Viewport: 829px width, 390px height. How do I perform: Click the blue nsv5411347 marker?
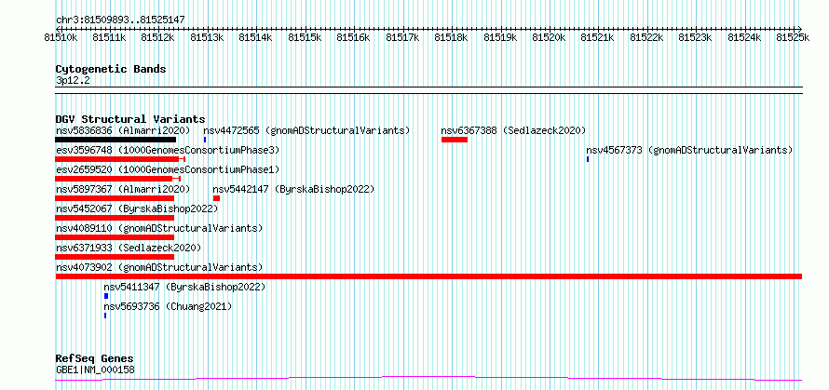coord(106,296)
